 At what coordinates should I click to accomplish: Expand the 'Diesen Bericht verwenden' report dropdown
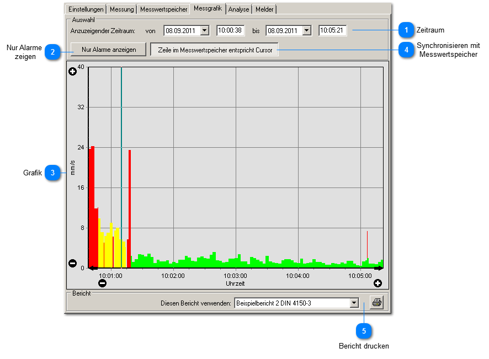pyautogui.click(x=354, y=303)
